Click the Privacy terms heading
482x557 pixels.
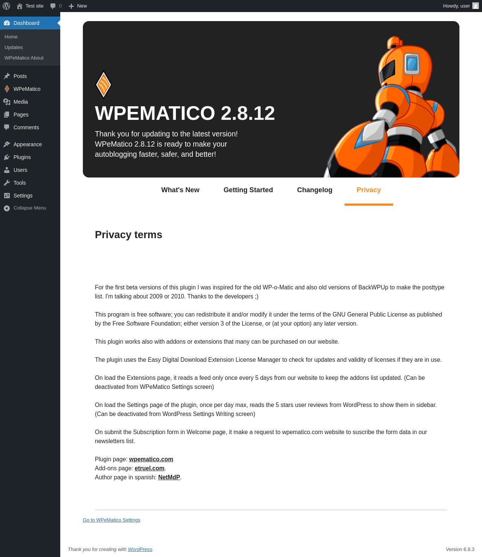click(128, 235)
